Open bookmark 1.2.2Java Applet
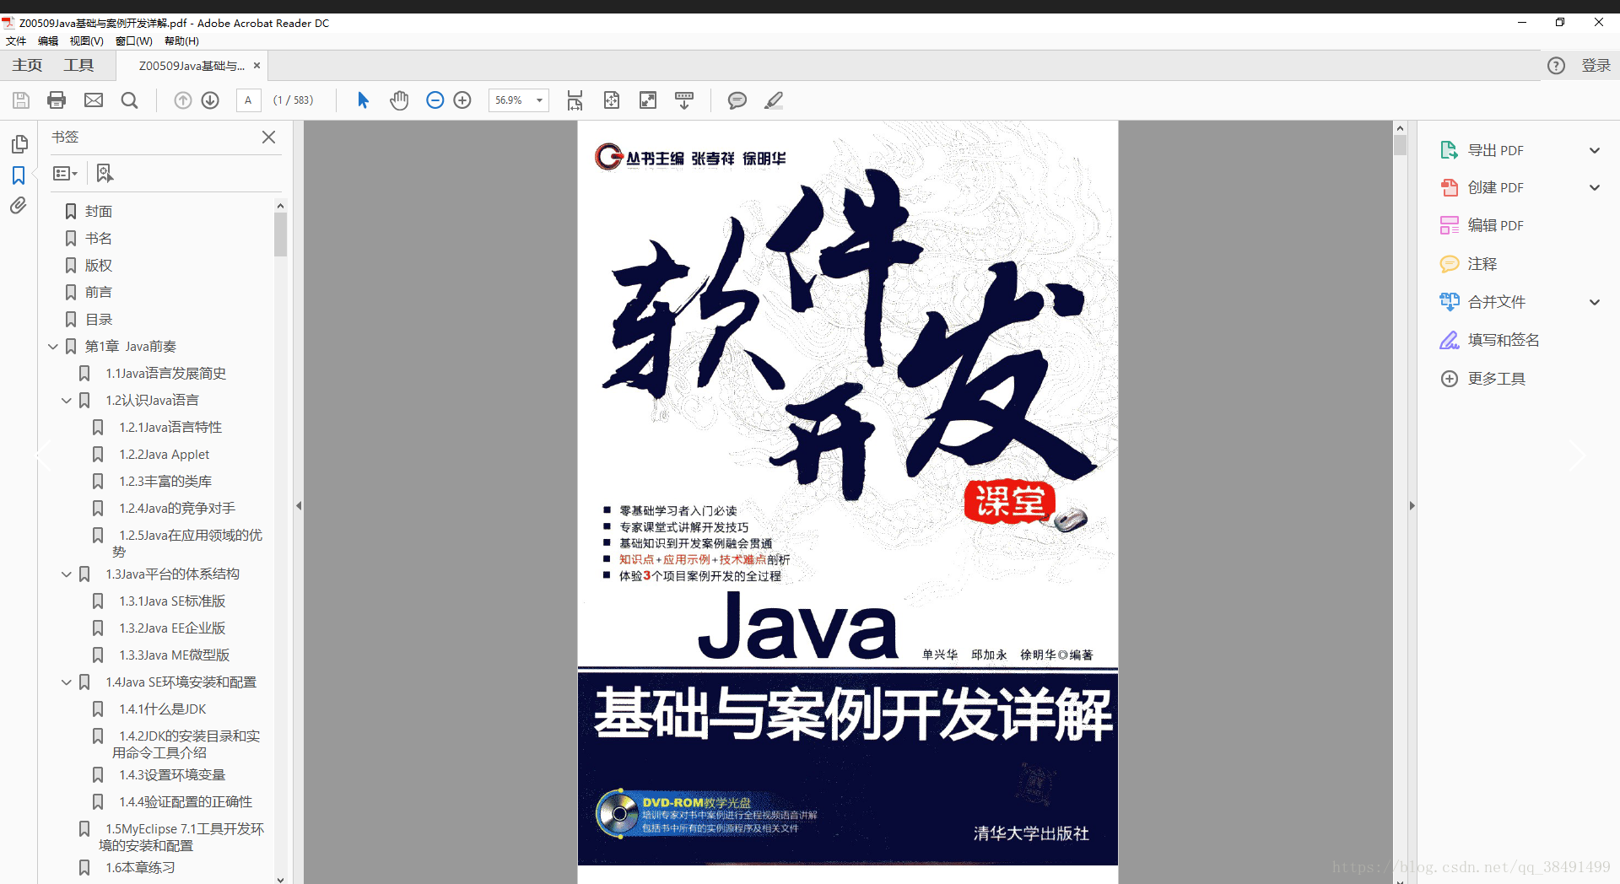Image resolution: width=1620 pixels, height=884 pixels. pos(164,455)
